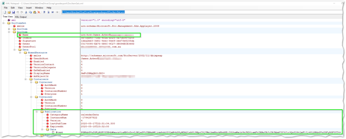Click the value 2020-05-17T22:31:34.500
The height and width of the screenshot is (139, 346).
coord(98,123)
